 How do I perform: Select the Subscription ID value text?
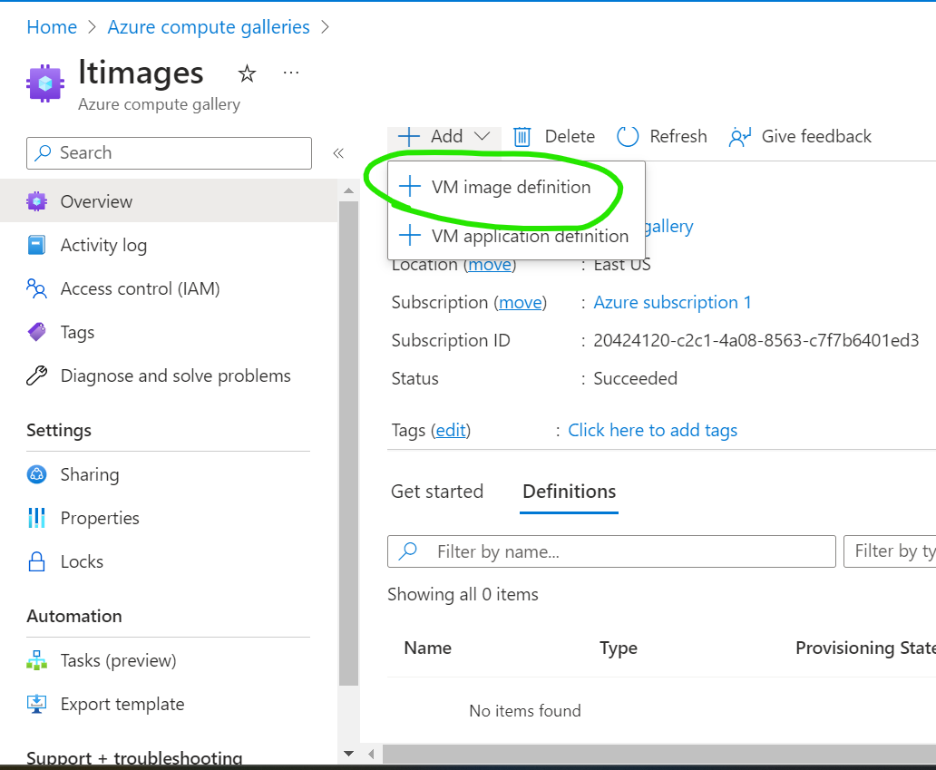[x=756, y=340]
